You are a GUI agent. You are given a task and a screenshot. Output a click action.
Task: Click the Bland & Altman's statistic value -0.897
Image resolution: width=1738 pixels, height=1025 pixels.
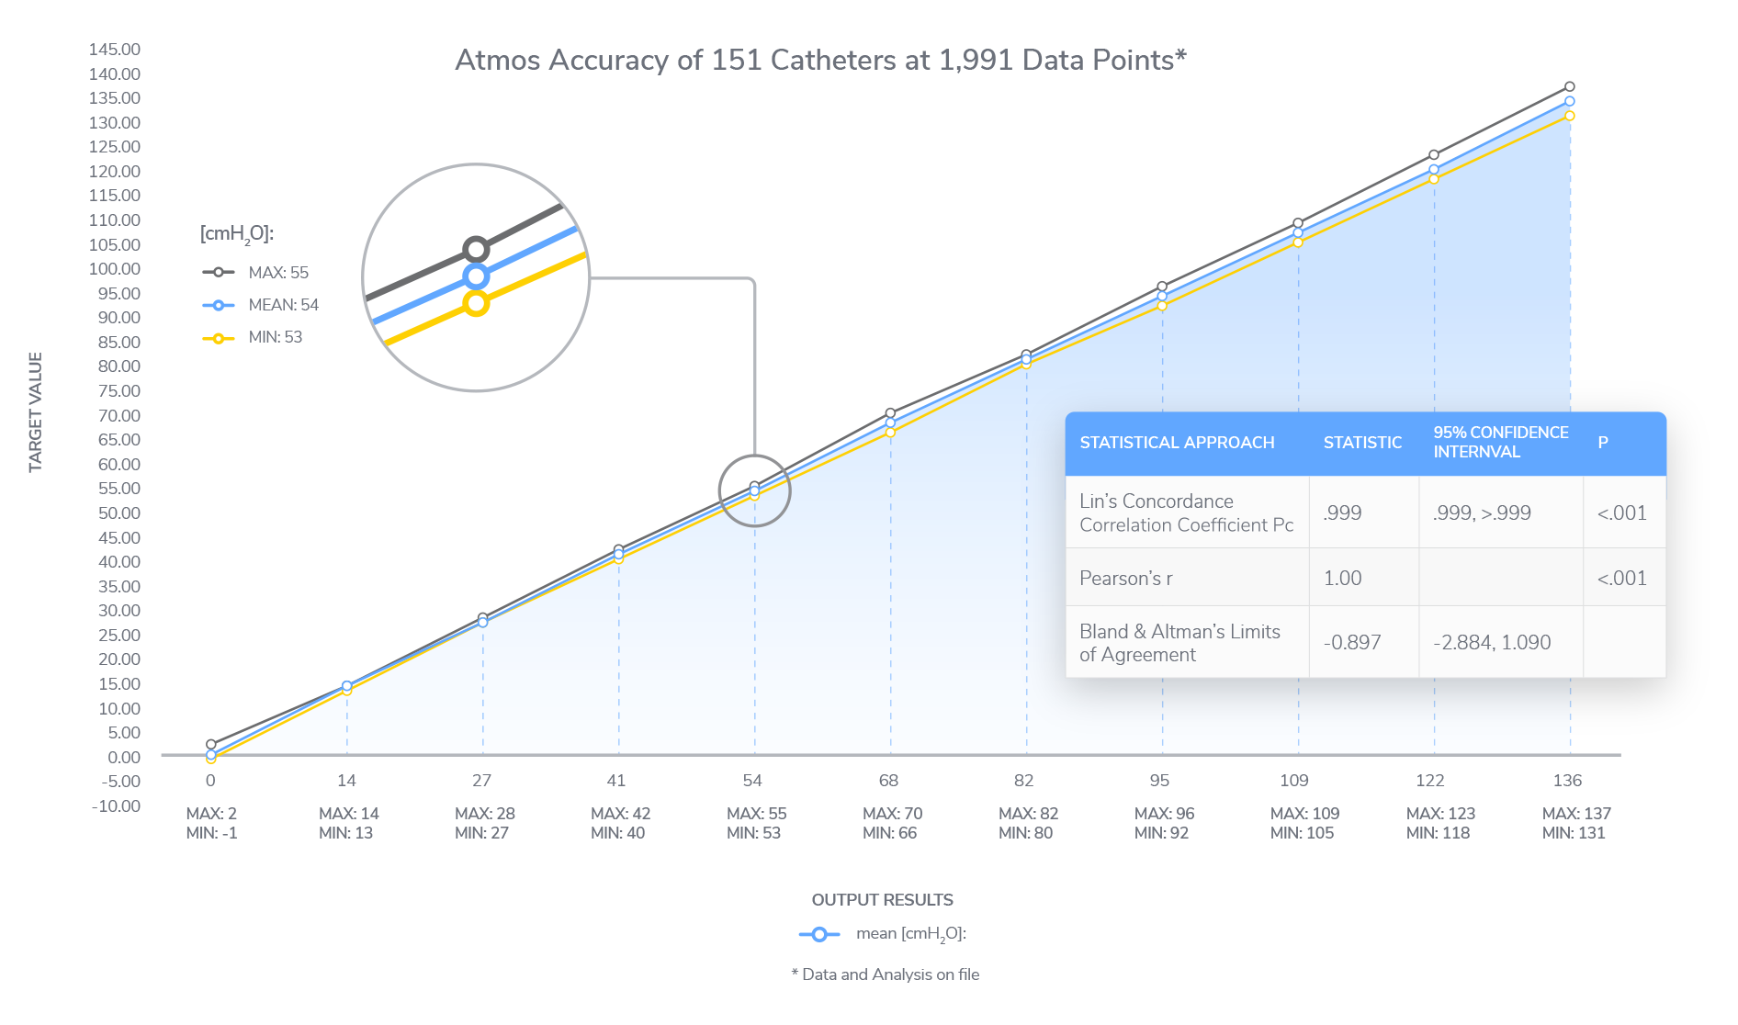point(1352,643)
